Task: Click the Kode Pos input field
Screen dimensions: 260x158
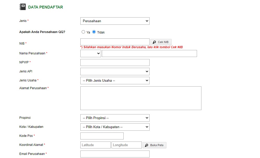Action: pyautogui.click(x=102, y=136)
